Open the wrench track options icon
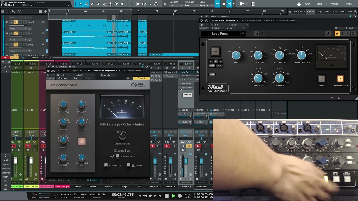Screen dimensions: 358x201 click(x=13, y=11)
